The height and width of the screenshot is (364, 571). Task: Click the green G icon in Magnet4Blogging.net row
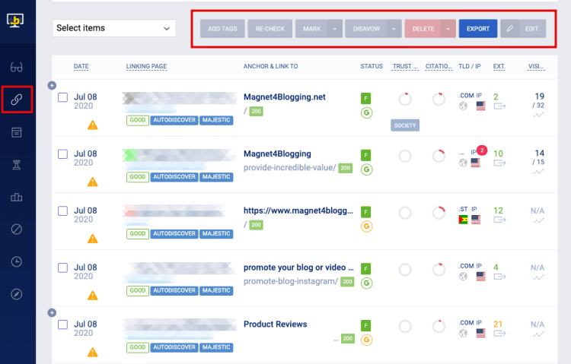(366, 112)
